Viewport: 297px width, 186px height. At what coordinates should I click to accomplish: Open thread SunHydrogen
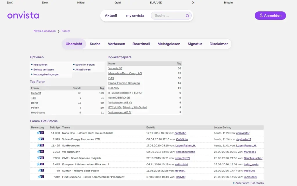coord(71,146)
